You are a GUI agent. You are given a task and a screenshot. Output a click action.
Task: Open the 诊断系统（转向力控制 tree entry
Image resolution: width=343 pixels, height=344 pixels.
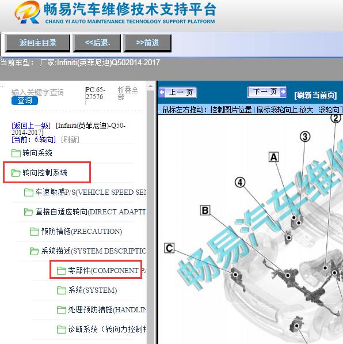tap(107, 329)
